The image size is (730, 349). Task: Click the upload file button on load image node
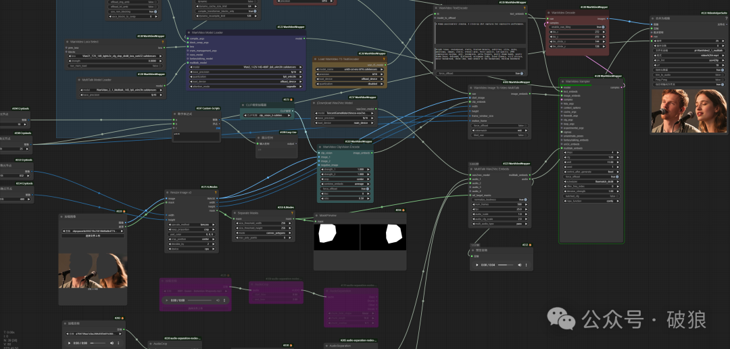pos(93,235)
